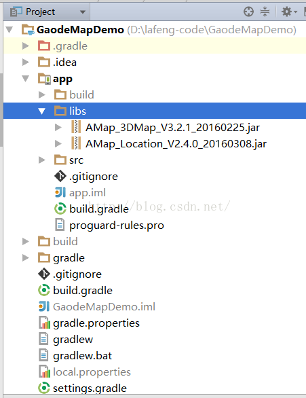306x398 pixels.
Task: Select the src folder
Action: pyautogui.click(x=76, y=160)
